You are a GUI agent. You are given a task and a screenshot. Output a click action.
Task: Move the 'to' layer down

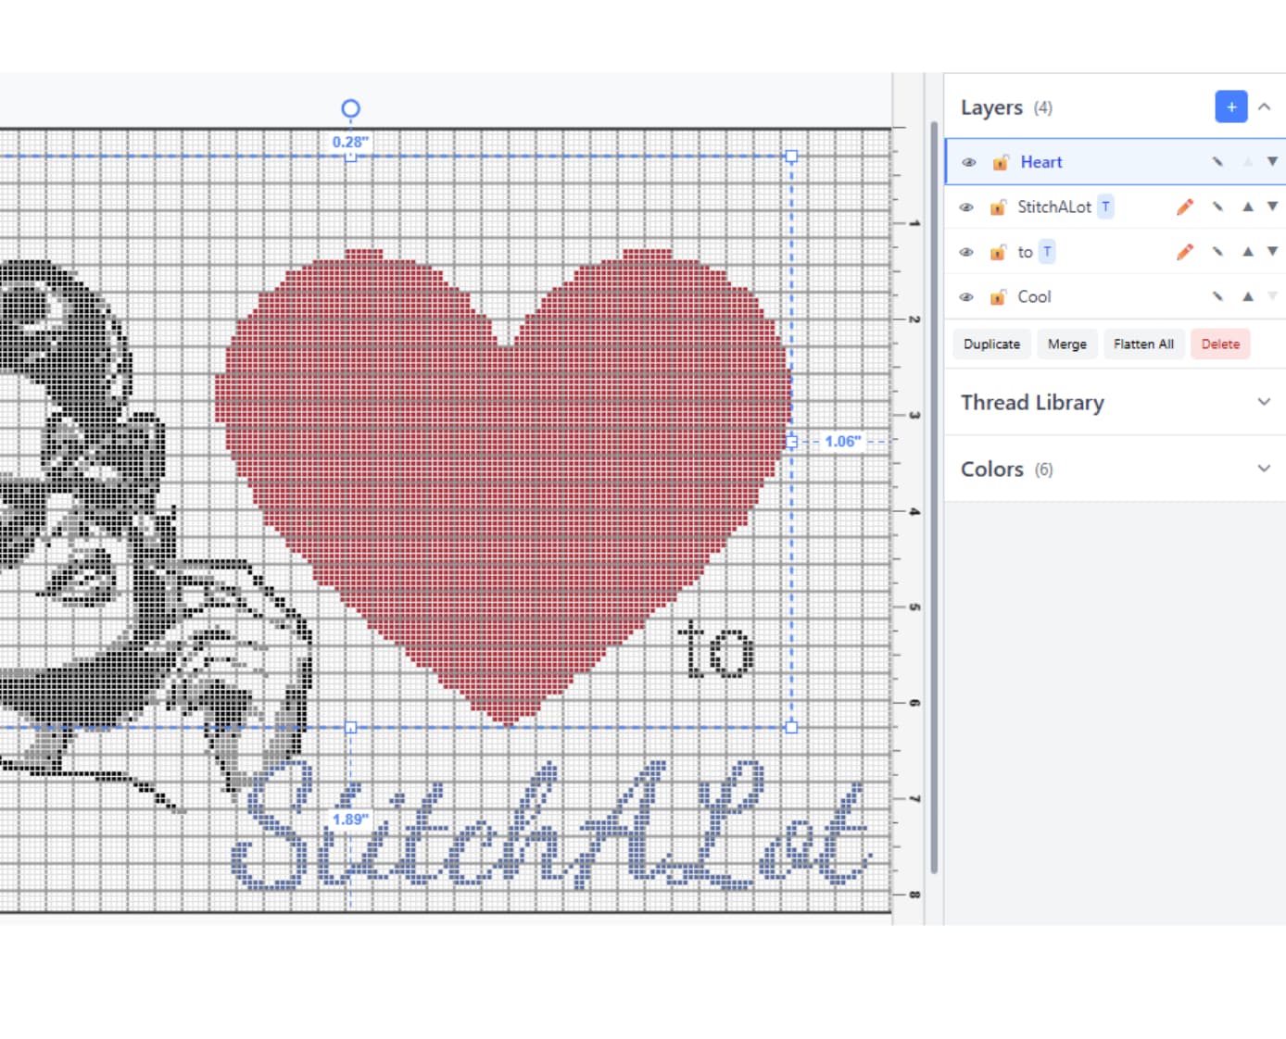point(1272,251)
